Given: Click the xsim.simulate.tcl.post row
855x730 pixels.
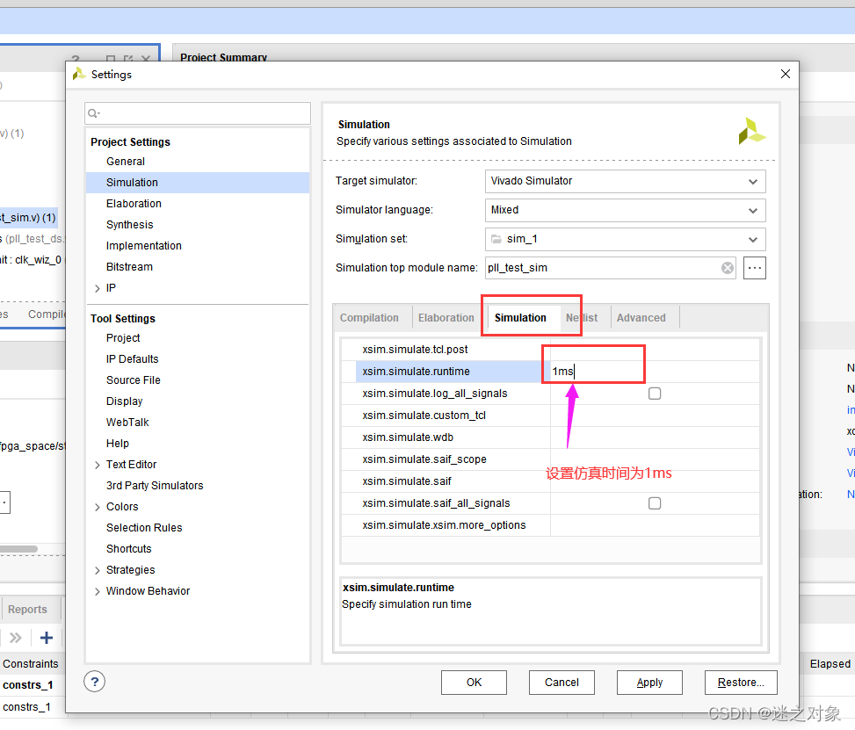Looking at the screenshot, I should pyautogui.click(x=551, y=350).
